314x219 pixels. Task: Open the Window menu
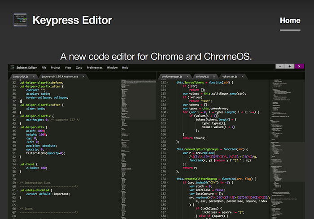click(x=112, y=67)
